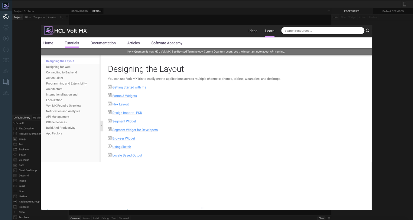Open the STORYBOARD tab
The width and height of the screenshot is (413, 220).
[x=80, y=11]
